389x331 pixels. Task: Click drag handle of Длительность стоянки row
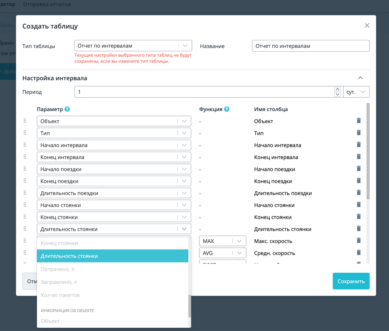pyautogui.click(x=25, y=229)
